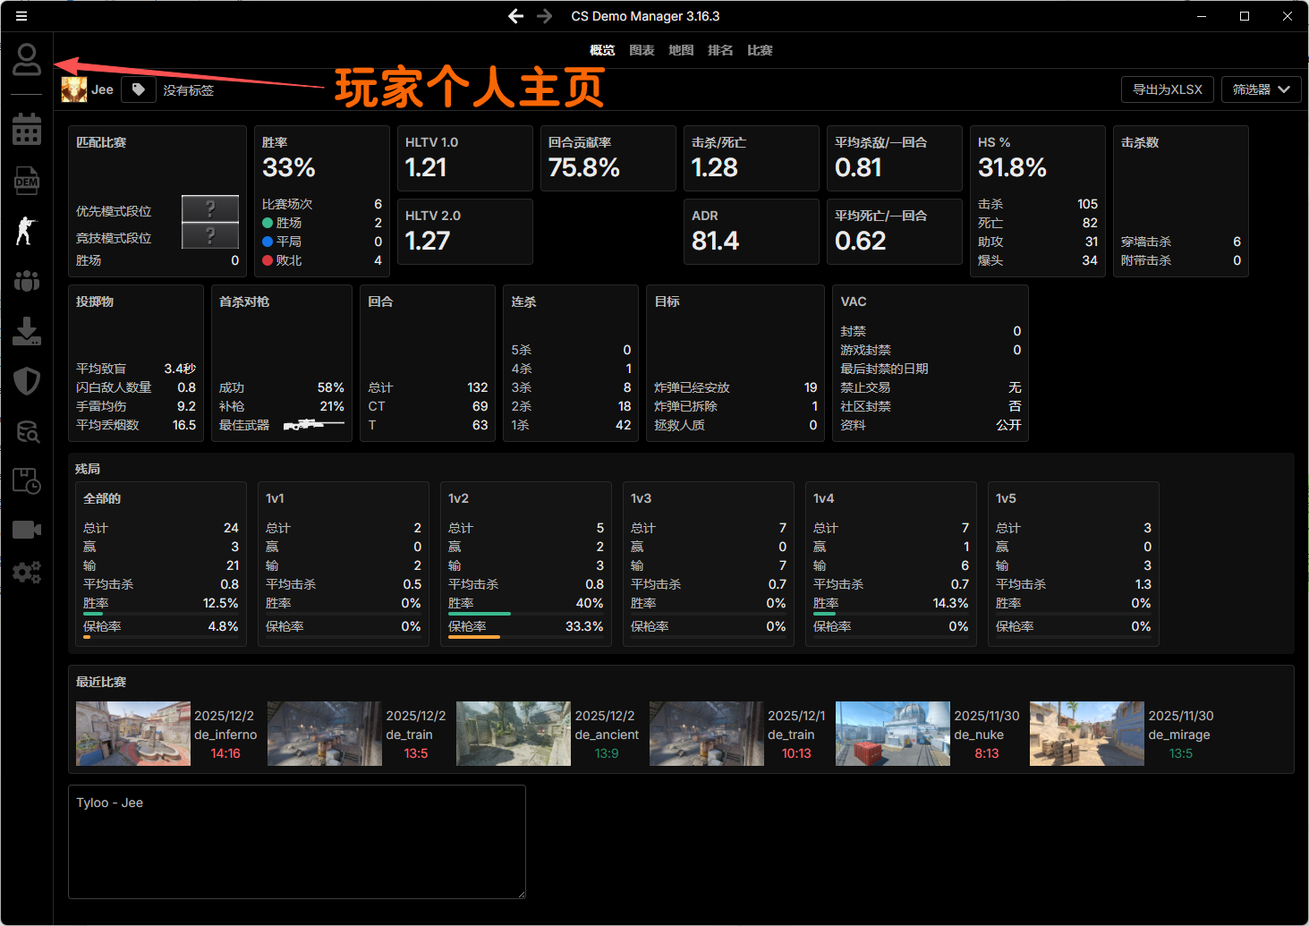Click the 导出为XLSX button

[x=1167, y=89]
